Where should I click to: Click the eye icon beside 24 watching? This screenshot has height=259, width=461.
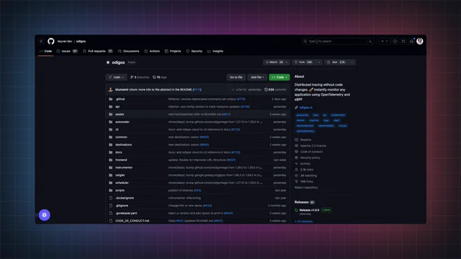(x=296, y=176)
